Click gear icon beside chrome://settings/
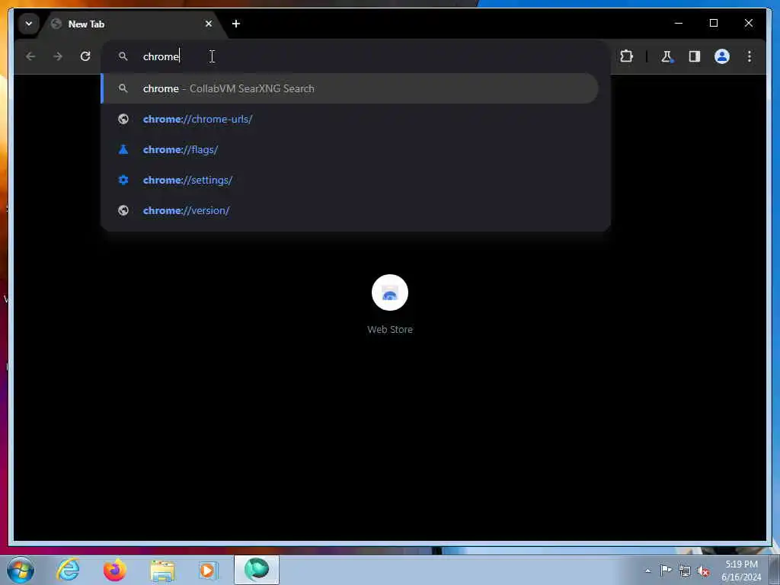Screen dimensions: 780x585 (123, 180)
